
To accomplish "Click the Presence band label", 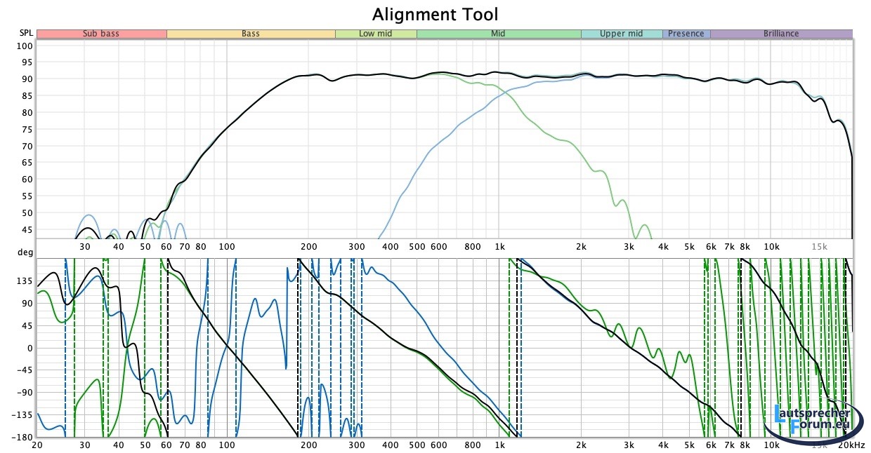I will 686,34.
